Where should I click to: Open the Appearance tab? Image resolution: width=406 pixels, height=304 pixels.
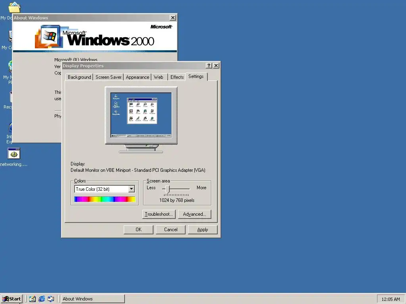pos(138,77)
